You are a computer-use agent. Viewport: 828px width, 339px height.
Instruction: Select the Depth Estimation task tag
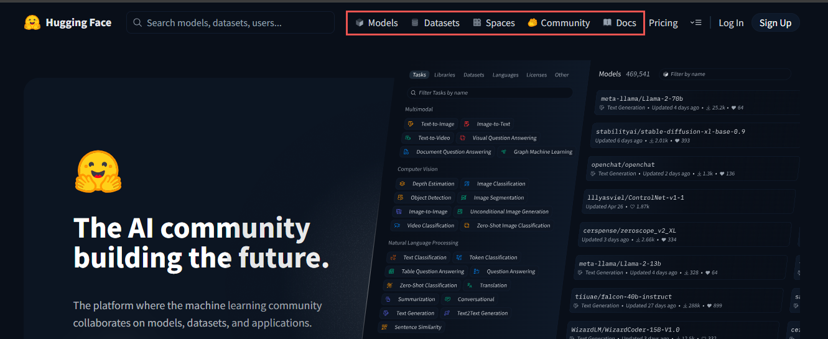pos(427,183)
